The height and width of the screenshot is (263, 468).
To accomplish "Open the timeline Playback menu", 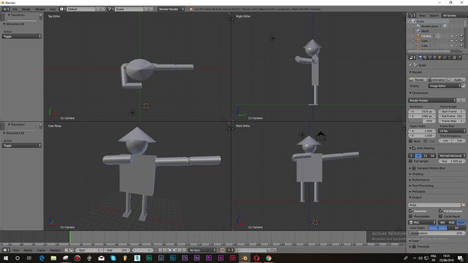I will [x=55, y=250].
